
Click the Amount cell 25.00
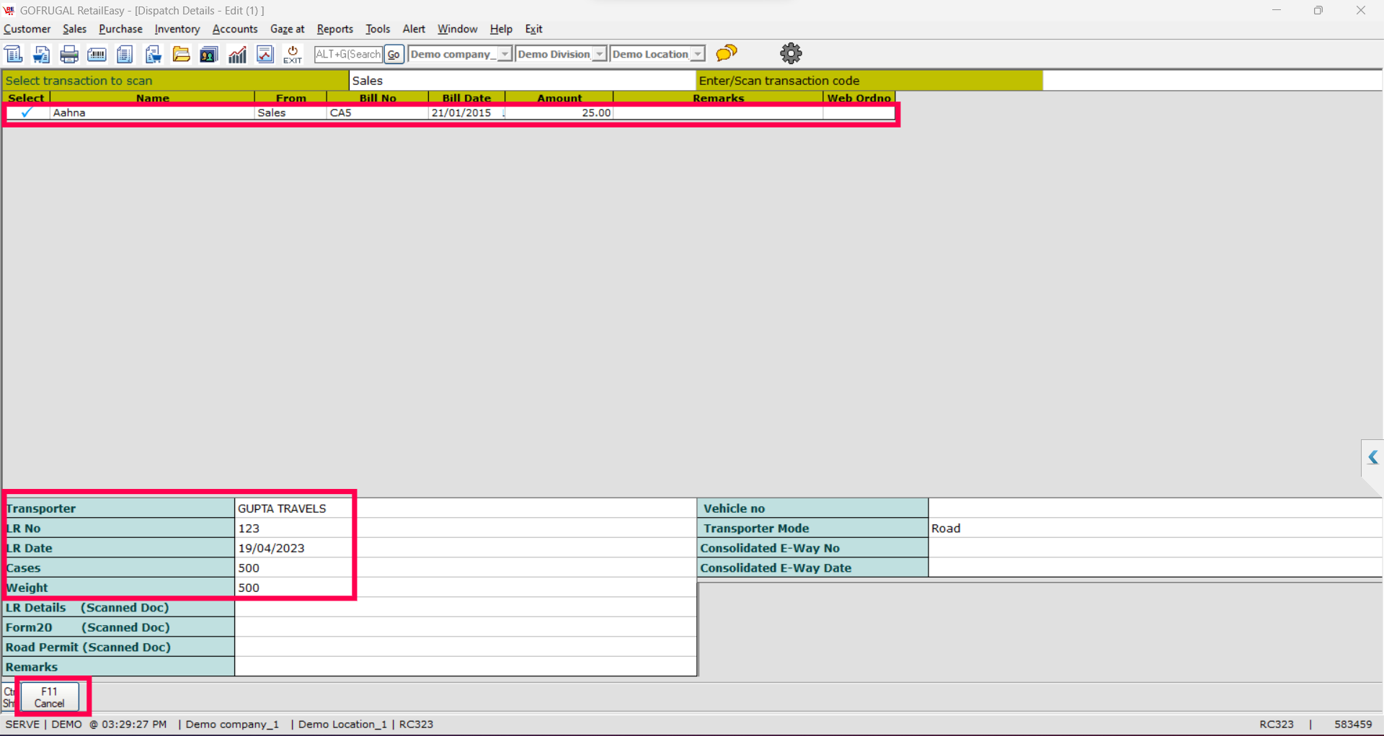click(x=559, y=112)
